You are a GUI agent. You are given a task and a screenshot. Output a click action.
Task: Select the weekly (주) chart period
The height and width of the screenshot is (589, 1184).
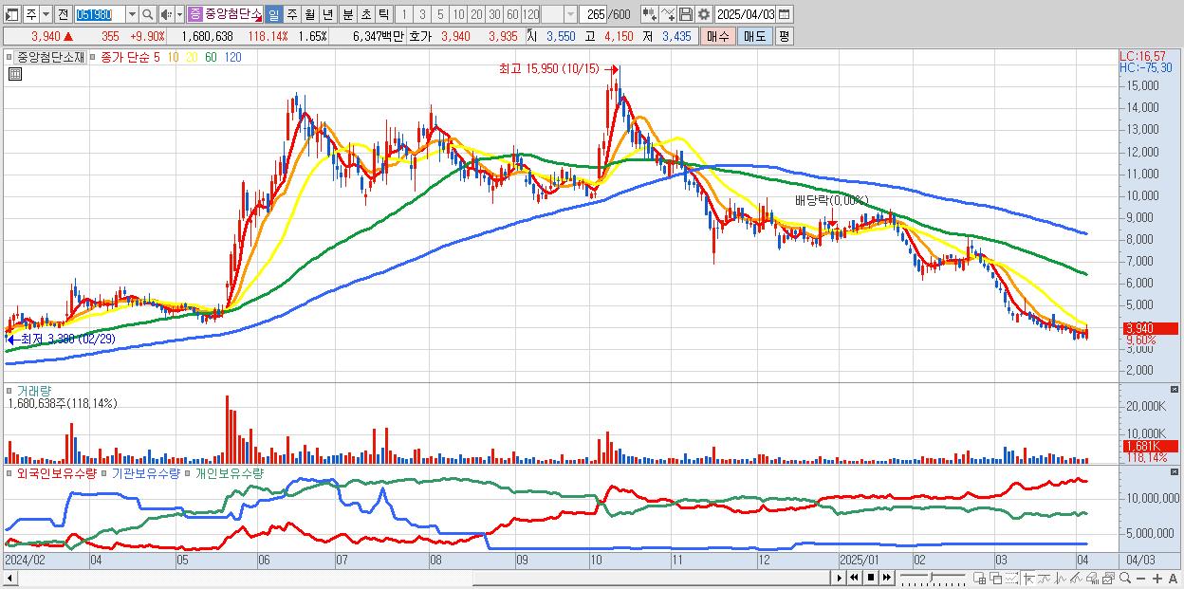291,14
